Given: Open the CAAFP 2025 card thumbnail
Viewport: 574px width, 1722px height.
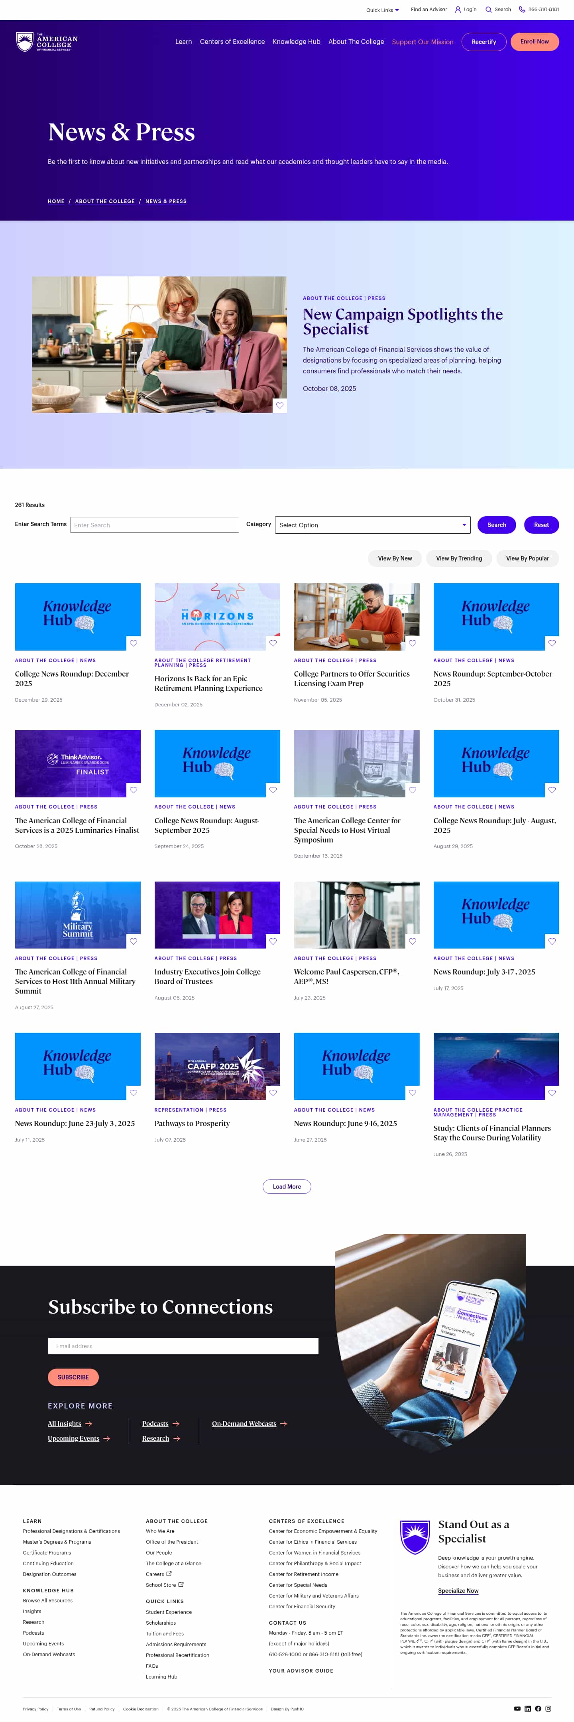Looking at the screenshot, I should [x=217, y=1066].
